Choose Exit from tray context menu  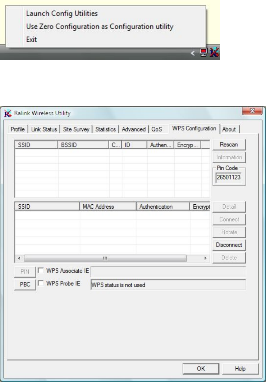(31, 39)
